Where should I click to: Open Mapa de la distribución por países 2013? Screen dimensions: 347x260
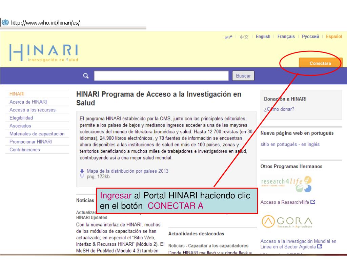point(127,171)
